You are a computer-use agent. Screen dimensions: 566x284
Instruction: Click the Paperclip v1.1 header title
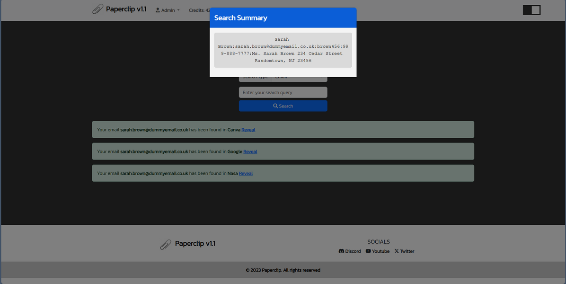126,9
